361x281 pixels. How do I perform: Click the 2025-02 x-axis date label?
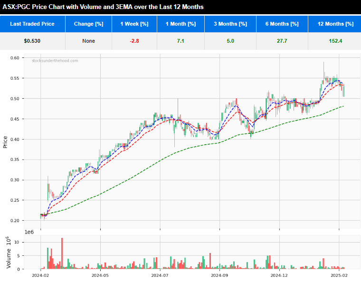[339, 275]
